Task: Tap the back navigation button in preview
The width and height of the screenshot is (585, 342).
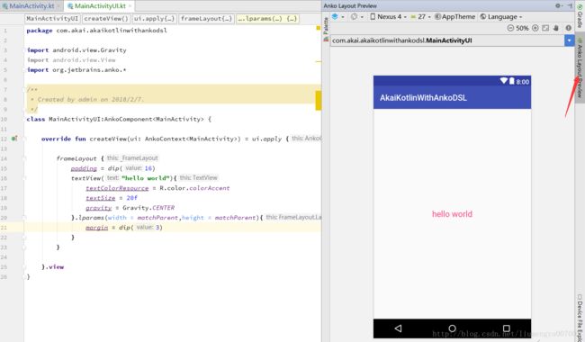Action: (x=398, y=328)
